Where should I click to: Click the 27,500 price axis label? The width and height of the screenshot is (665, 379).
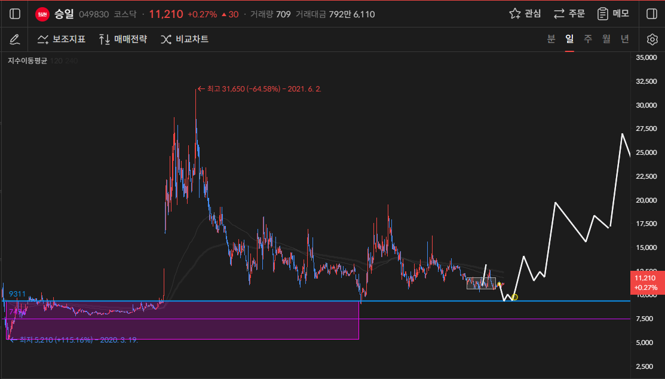tap(646, 129)
